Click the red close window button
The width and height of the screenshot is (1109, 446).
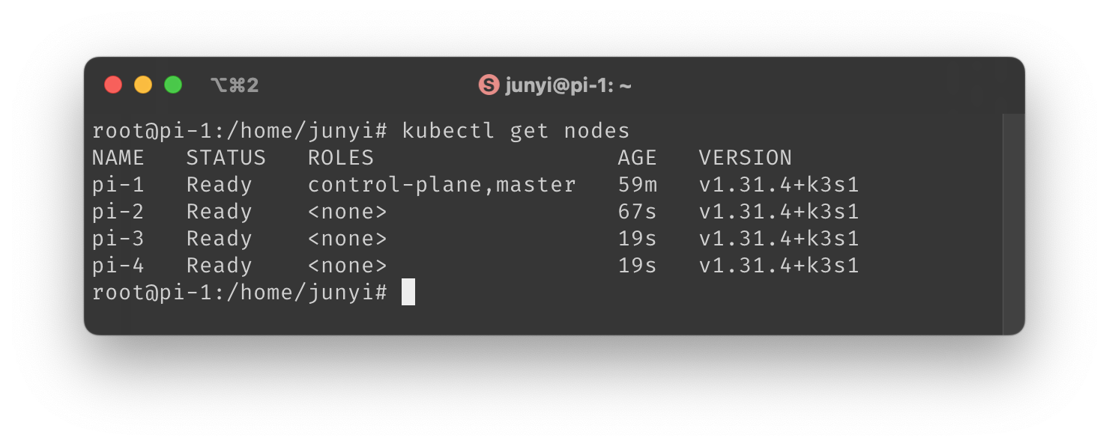tap(113, 85)
